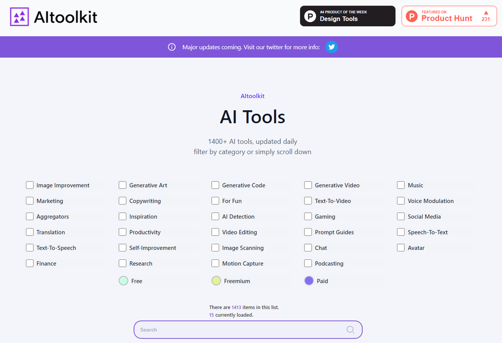The width and height of the screenshot is (502, 343).
Task: Tick the Text-To-Speech checkbox
Action: pyautogui.click(x=30, y=248)
